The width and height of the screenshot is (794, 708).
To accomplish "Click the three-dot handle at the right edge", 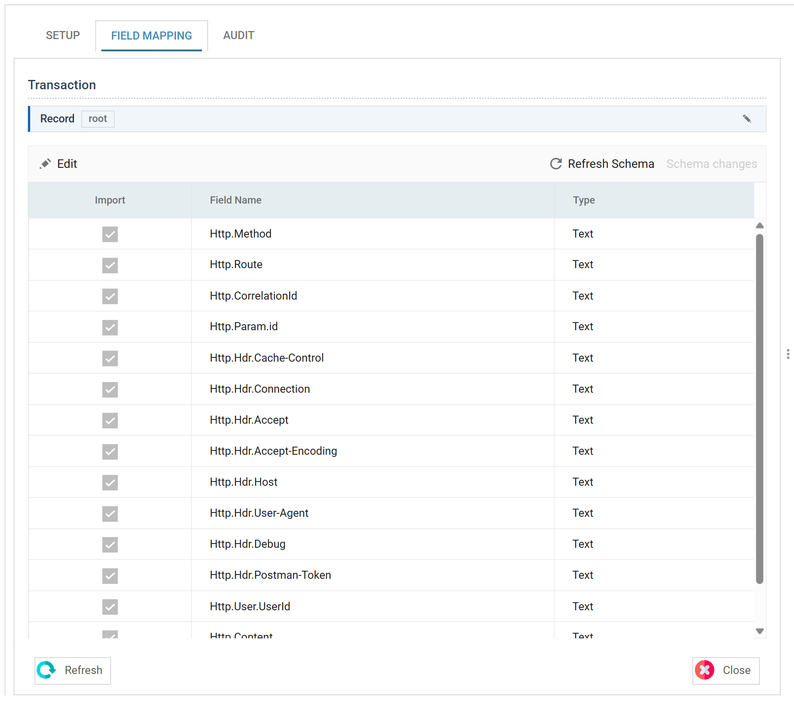I will [x=788, y=354].
